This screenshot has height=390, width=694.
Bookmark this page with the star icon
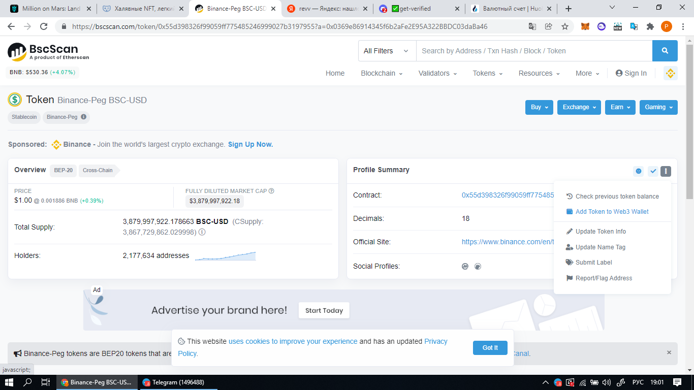[x=565, y=26]
